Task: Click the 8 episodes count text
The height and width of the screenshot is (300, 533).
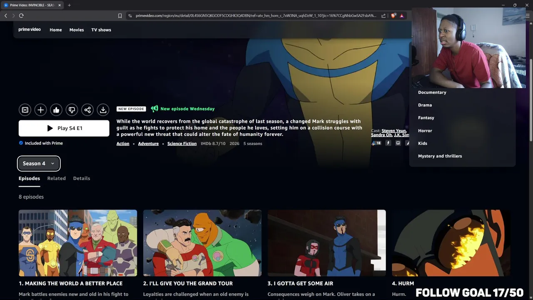Action: (x=31, y=197)
